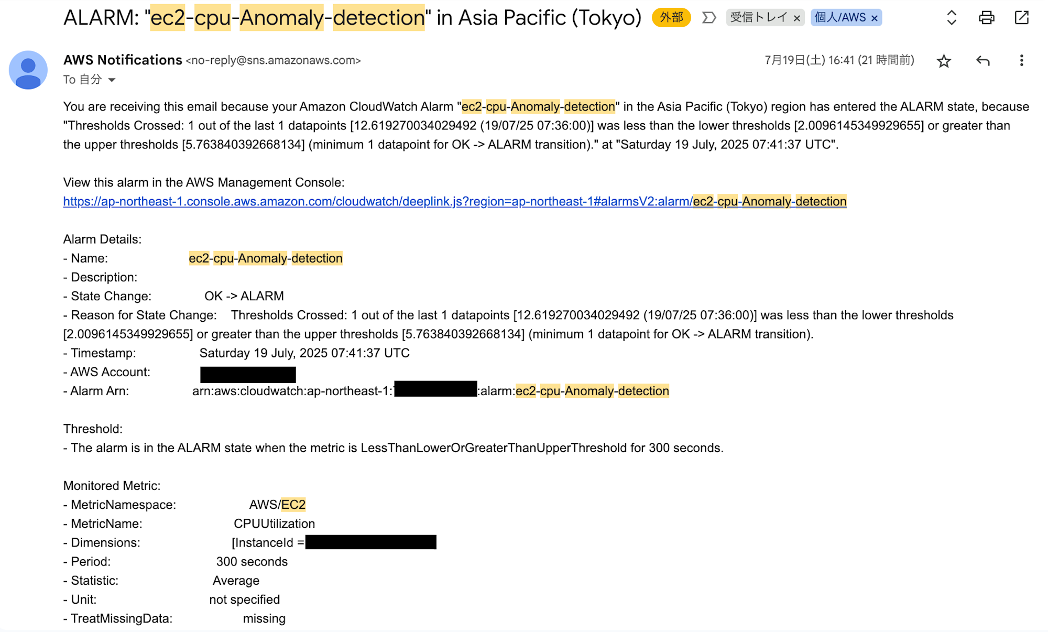The image size is (1048, 632).
Task: Open the 個人/AWS label
Action: (840, 18)
